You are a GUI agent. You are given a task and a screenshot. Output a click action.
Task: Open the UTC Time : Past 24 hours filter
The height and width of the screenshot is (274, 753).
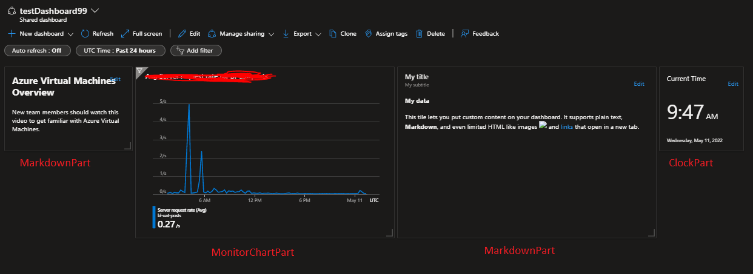pos(119,51)
